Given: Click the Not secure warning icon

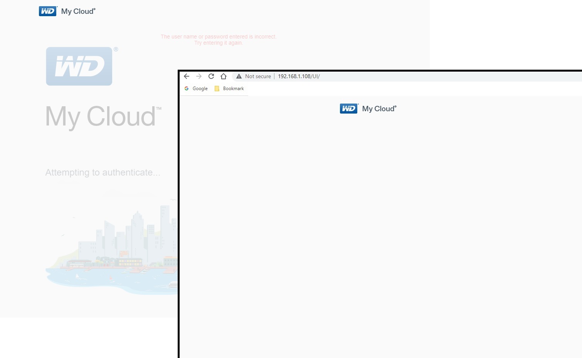Looking at the screenshot, I should (x=239, y=76).
